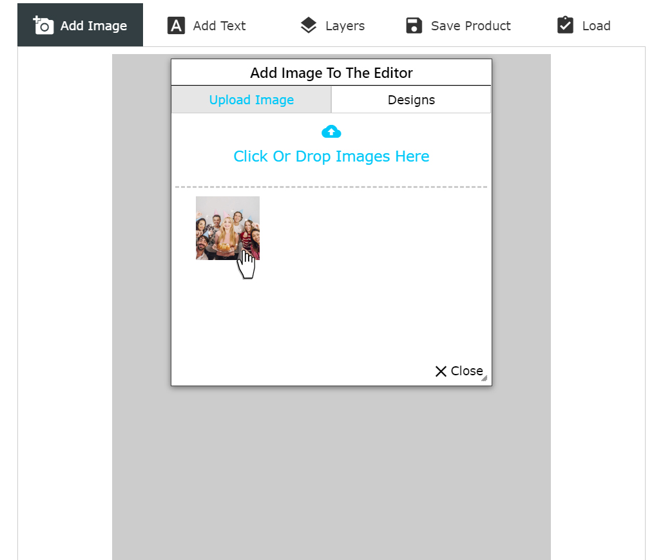Click Save Product in the top bar

tap(458, 24)
